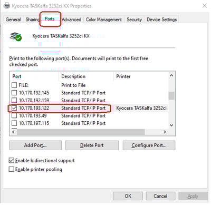Click the printer icon in title bar

tap(7, 6)
